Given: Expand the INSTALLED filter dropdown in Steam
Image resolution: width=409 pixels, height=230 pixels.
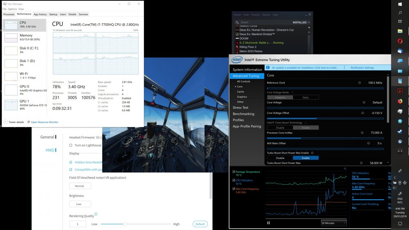Looking at the screenshot, I should [x=301, y=22].
